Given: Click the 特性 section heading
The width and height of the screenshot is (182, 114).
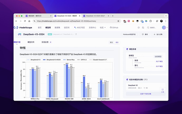Looking at the screenshot, I should click(x=23, y=48).
